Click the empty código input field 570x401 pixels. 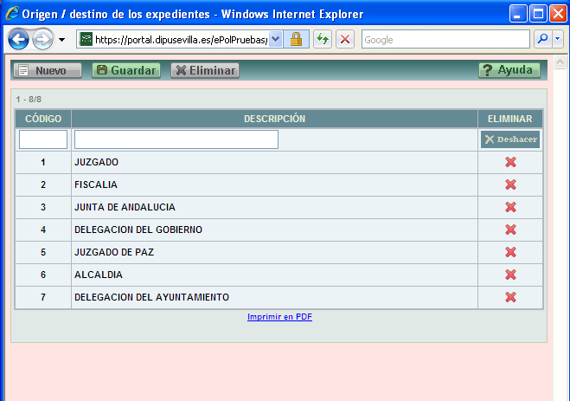tap(43, 139)
